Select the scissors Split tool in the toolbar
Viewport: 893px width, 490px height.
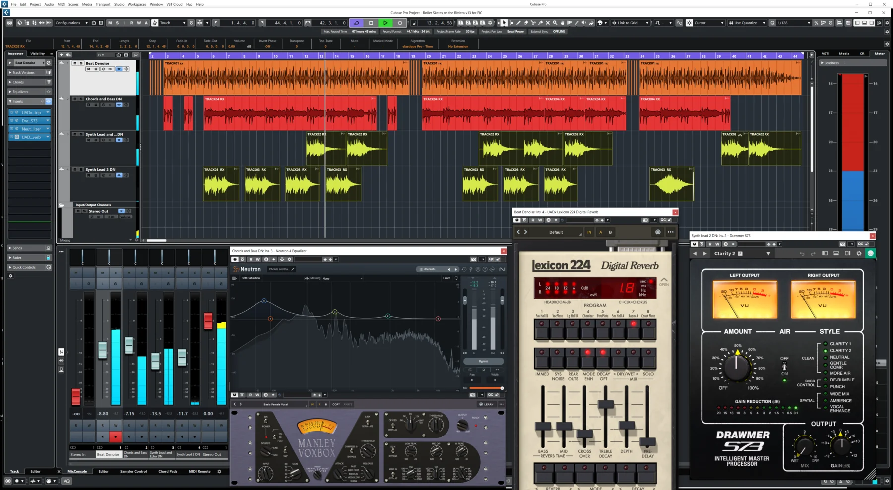point(533,23)
